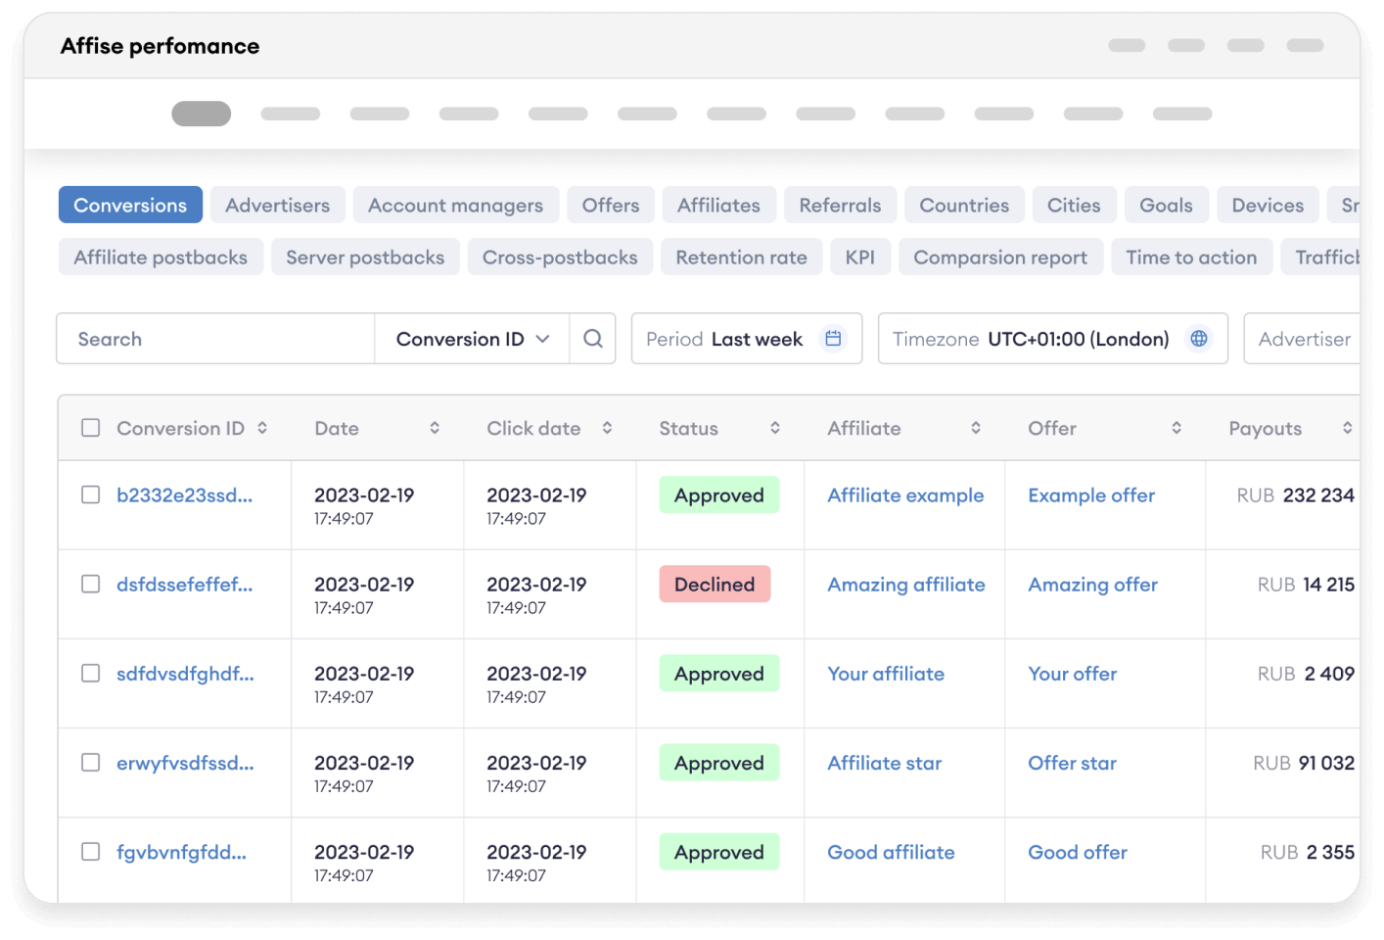Screen dimensions: 1384x940
Task: Sort by Affiliate column arrows
Action: tap(976, 428)
